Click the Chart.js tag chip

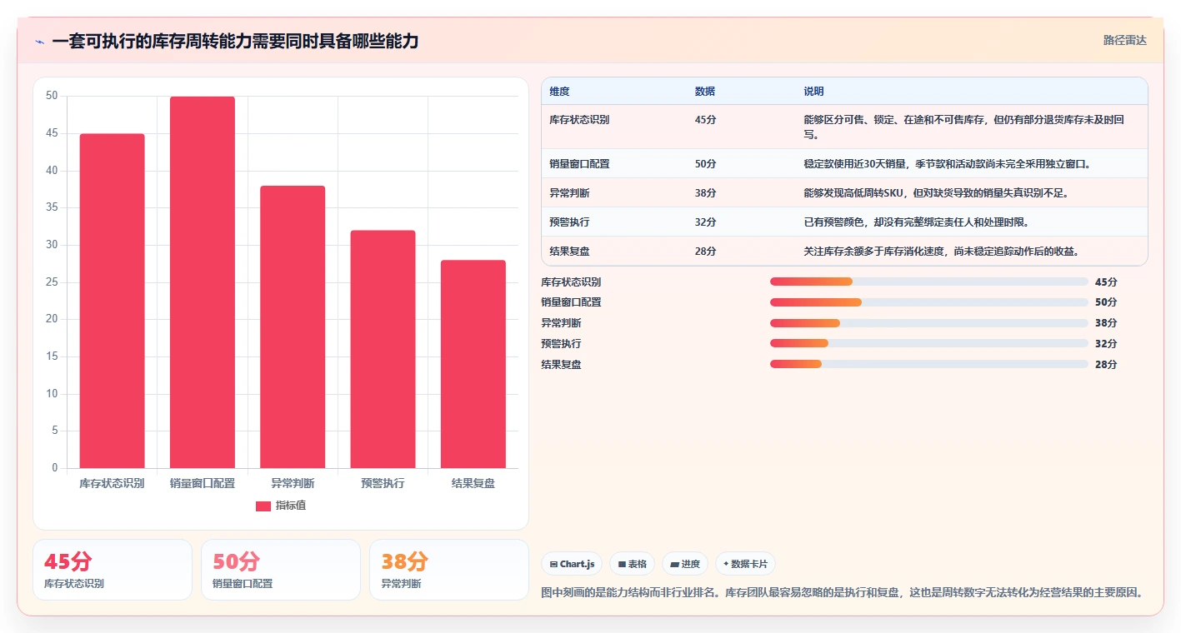(x=572, y=564)
